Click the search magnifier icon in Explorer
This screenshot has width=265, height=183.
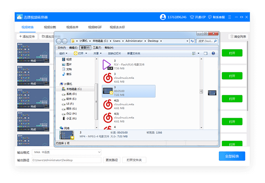[x=215, y=41]
